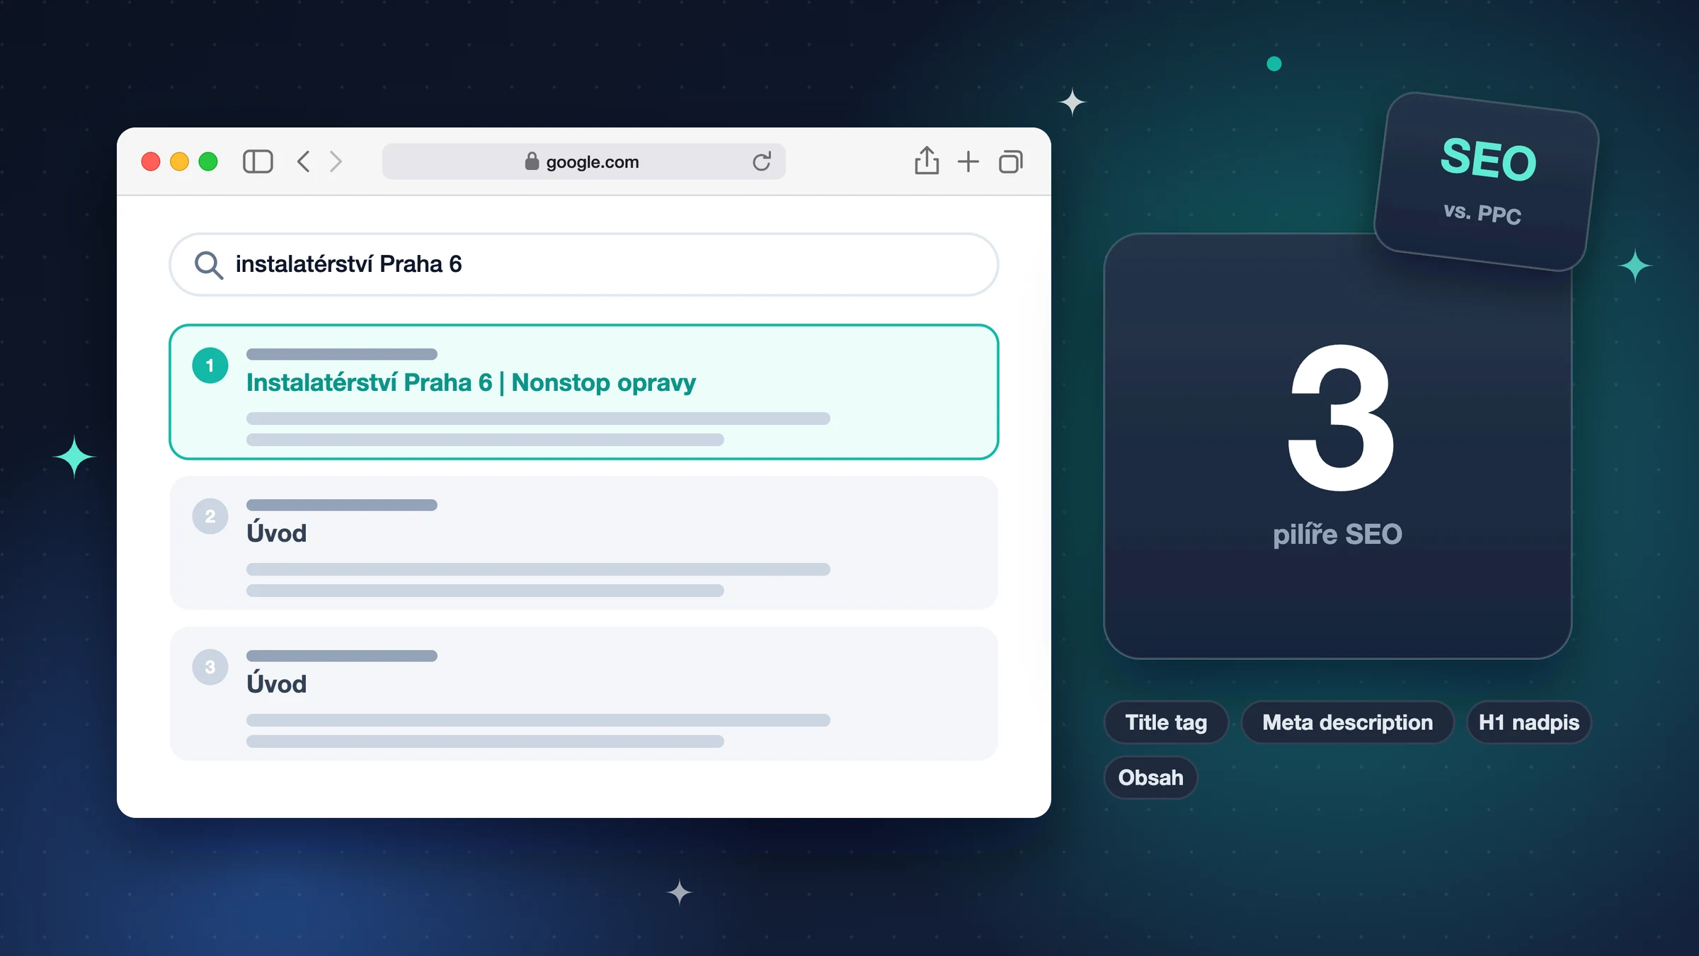The width and height of the screenshot is (1699, 956).
Task: Click the 'instalatérství Praha 6' search field
Action: coord(583,264)
